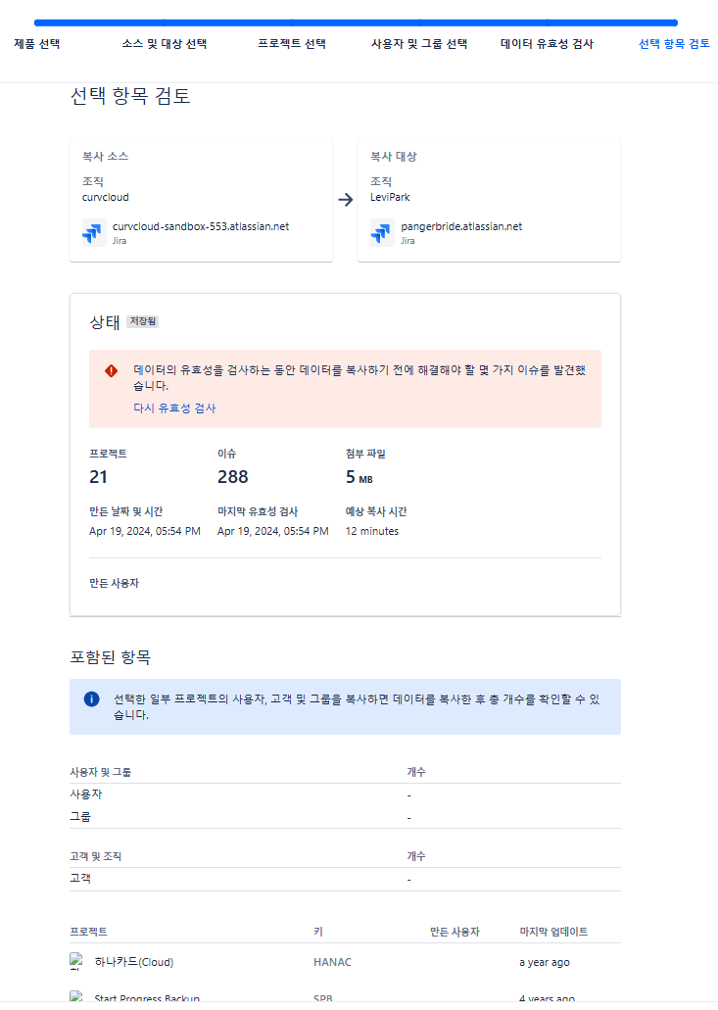
Task: Click the 마지막 업데이트 column header
Action: [x=553, y=932]
